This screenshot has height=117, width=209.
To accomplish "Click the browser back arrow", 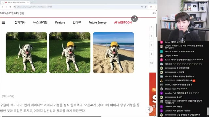I will (x=2, y=7).
